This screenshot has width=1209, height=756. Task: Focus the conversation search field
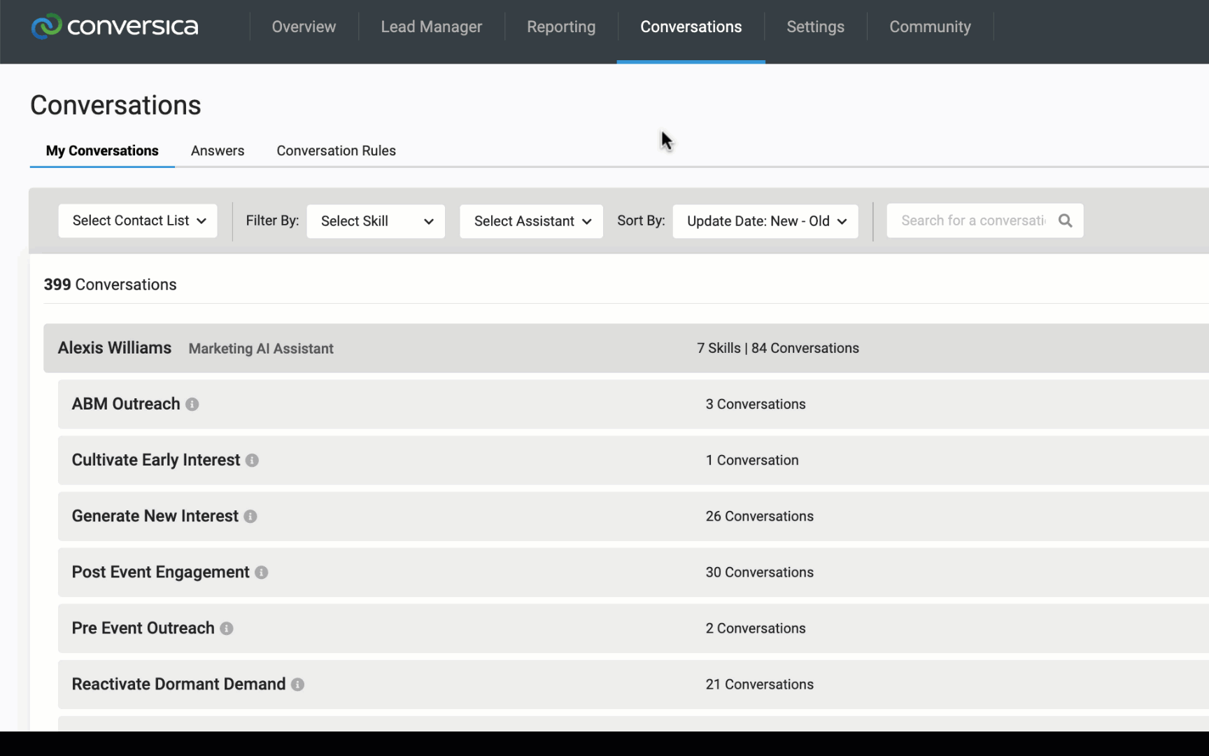click(973, 220)
